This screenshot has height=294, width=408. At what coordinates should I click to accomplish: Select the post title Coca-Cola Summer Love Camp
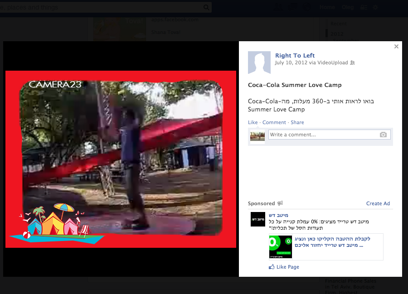[295, 85]
